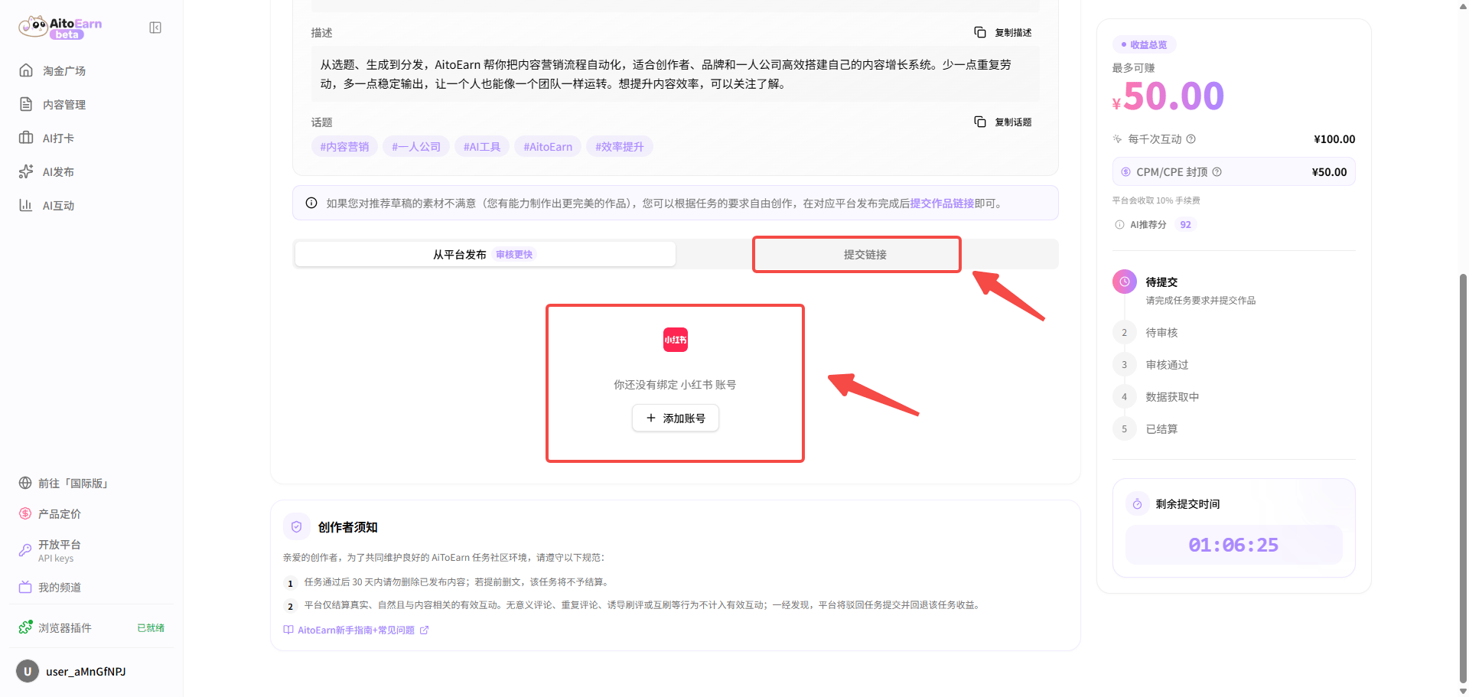Screen dimensions: 1469x697
Task: Click the shield icon beside 创作者须知
Action: click(x=297, y=526)
